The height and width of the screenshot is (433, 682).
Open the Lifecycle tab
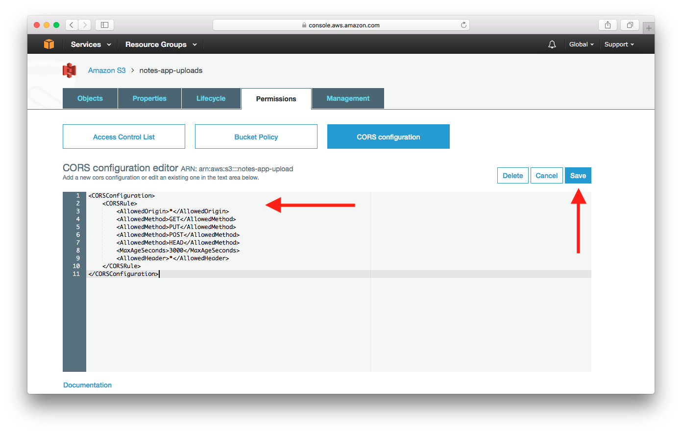coord(211,98)
